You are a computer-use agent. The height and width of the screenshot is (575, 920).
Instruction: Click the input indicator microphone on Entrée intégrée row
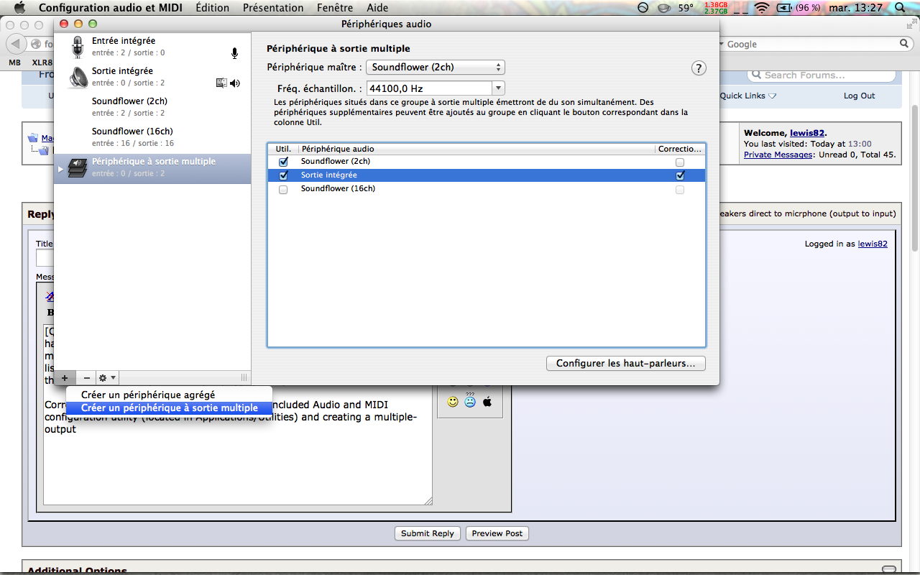pyautogui.click(x=234, y=53)
